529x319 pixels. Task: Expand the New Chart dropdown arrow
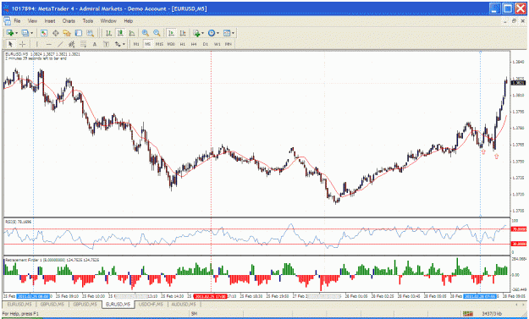(x=17, y=33)
